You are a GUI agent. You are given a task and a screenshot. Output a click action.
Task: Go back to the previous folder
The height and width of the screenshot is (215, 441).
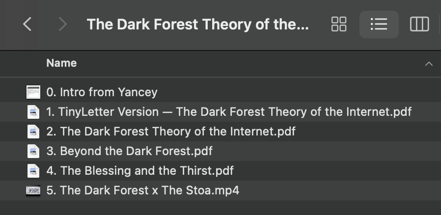point(28,24)
